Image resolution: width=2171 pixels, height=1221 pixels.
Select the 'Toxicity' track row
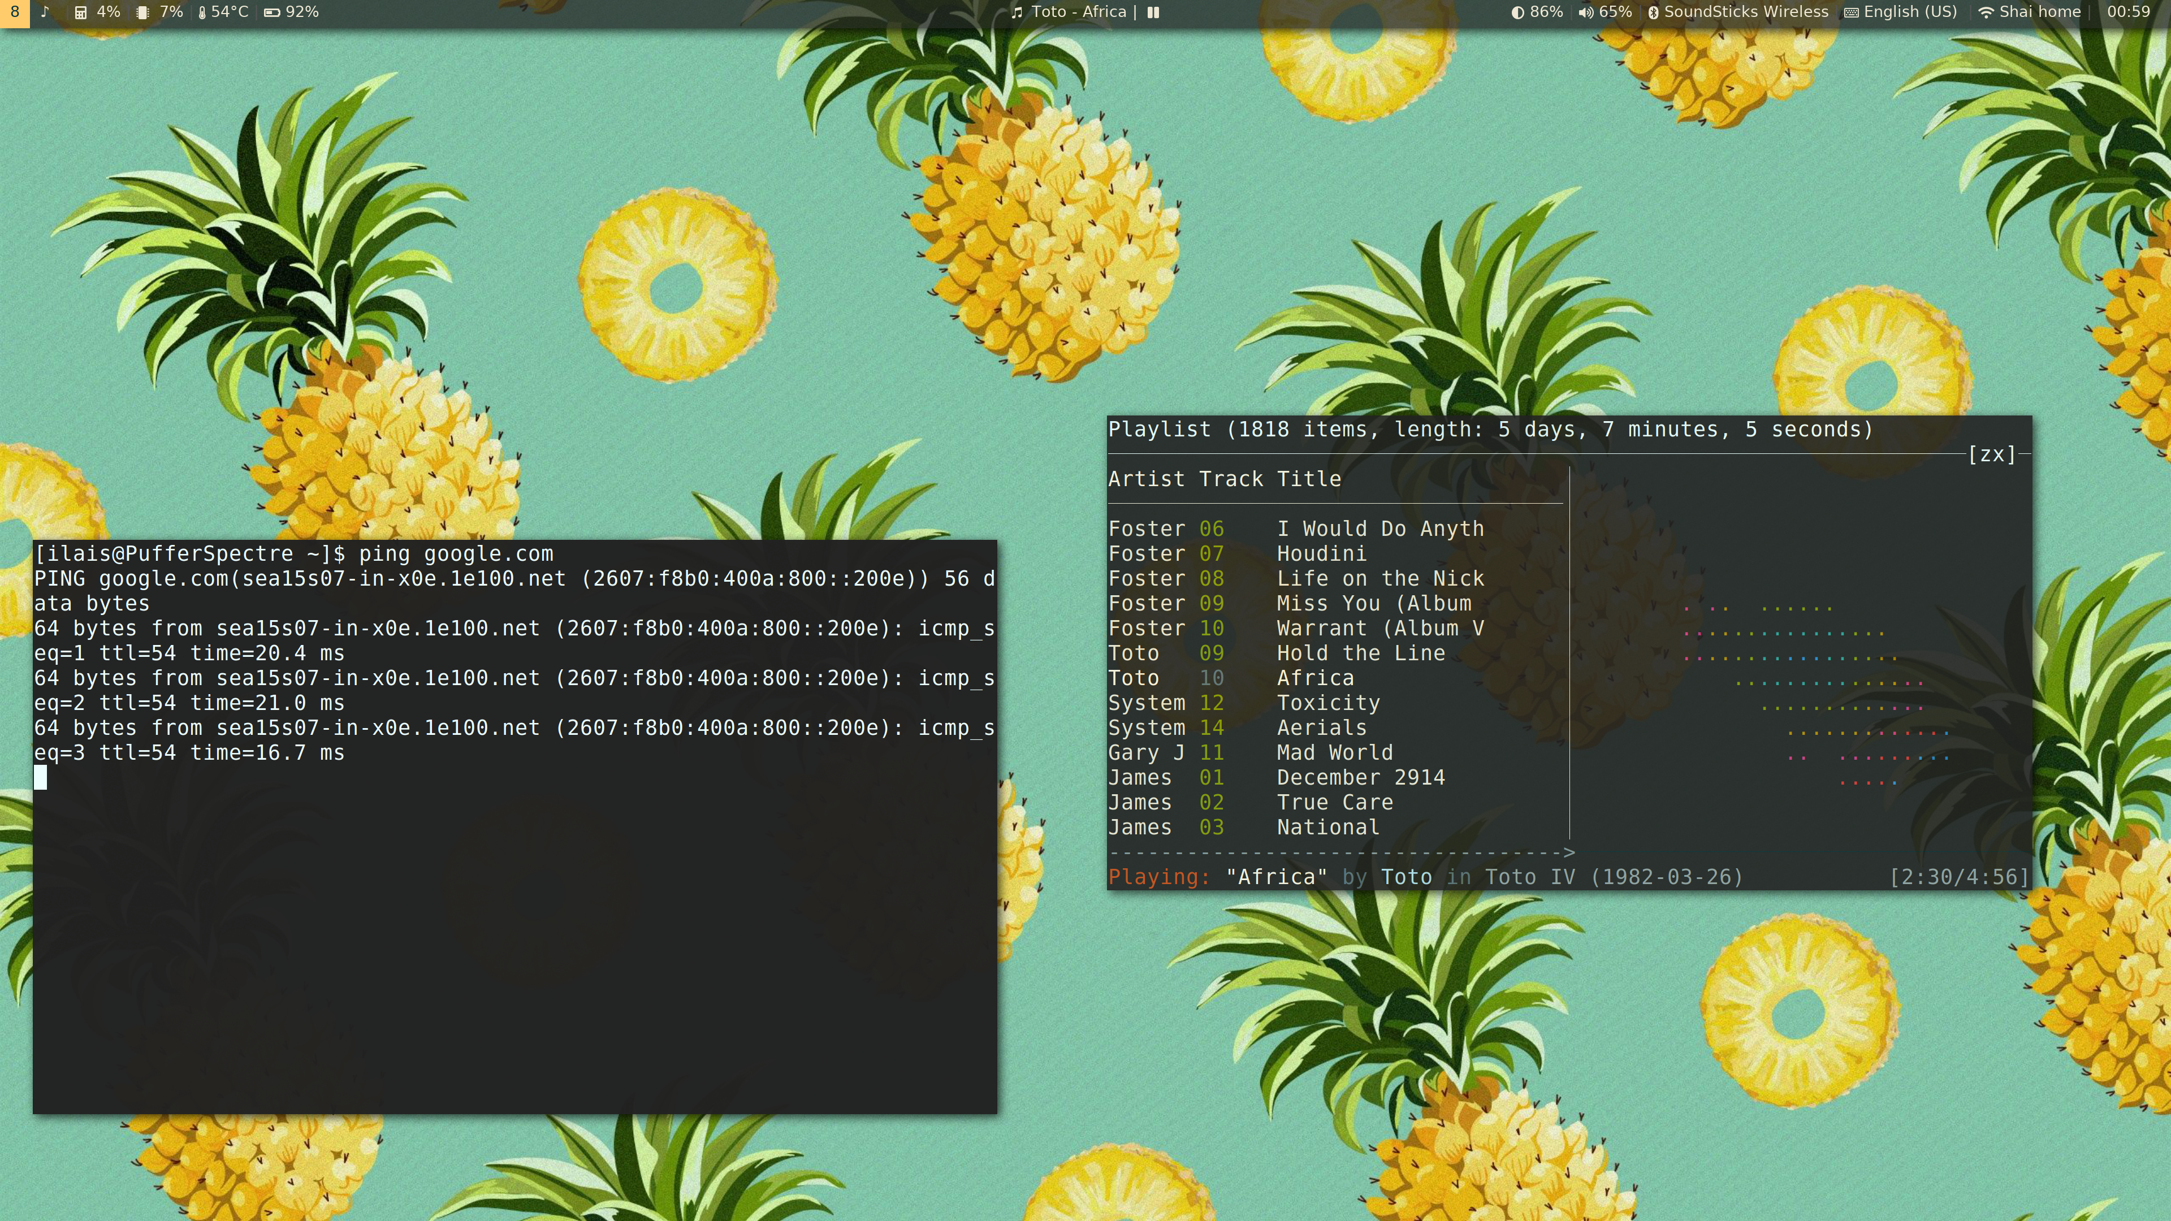coord(1336,704)
